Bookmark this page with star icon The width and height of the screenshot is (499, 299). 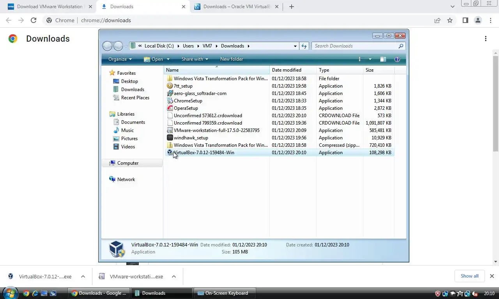450,20
